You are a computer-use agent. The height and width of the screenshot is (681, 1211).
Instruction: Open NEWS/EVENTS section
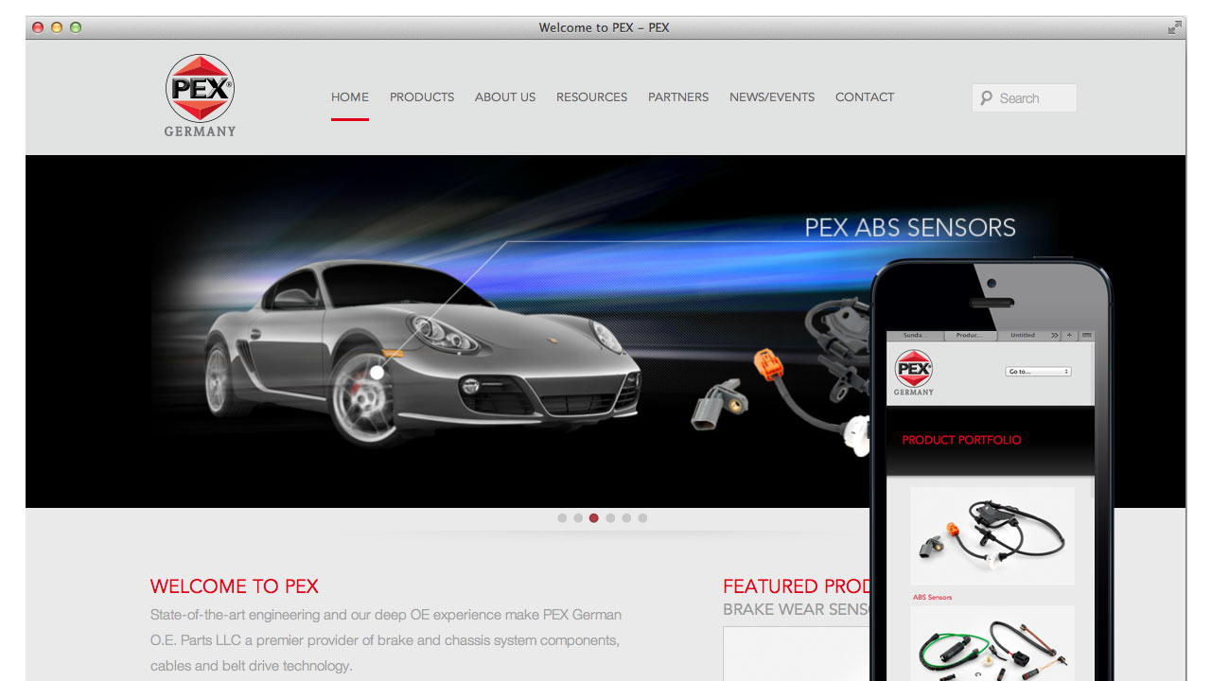coord(772,97)
